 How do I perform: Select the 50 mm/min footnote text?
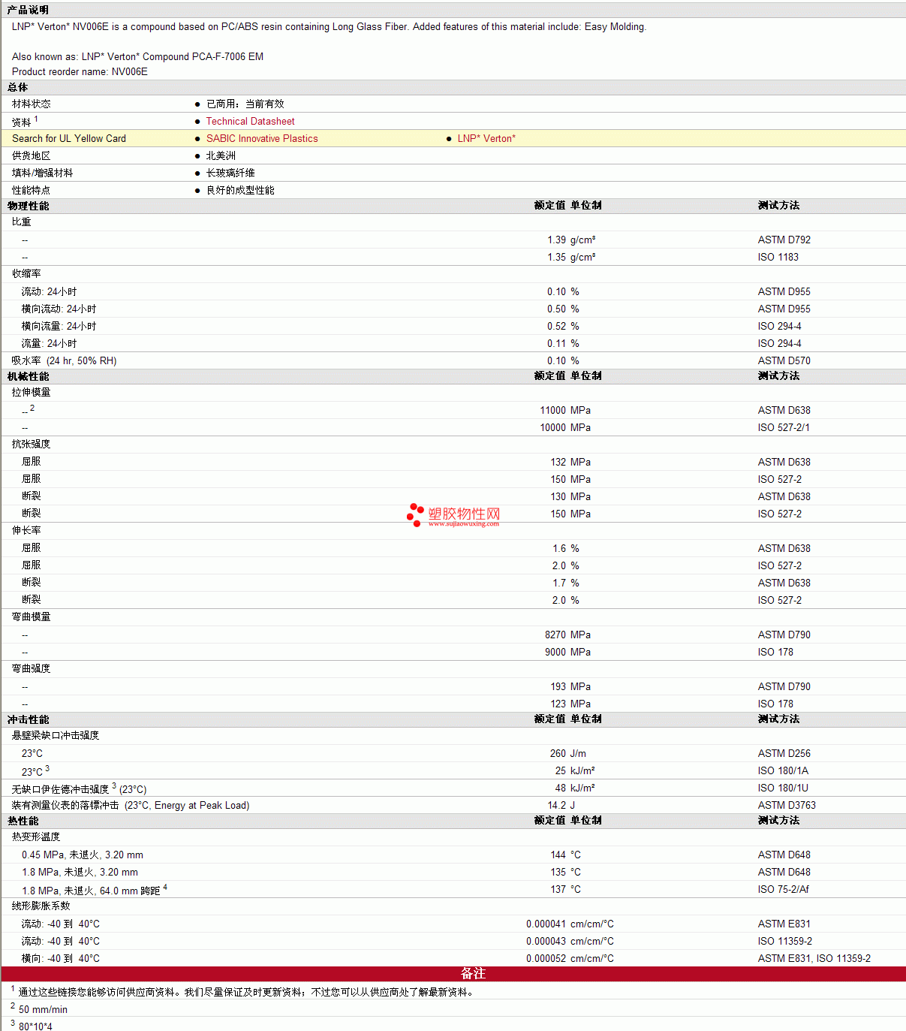[44, 1009]
